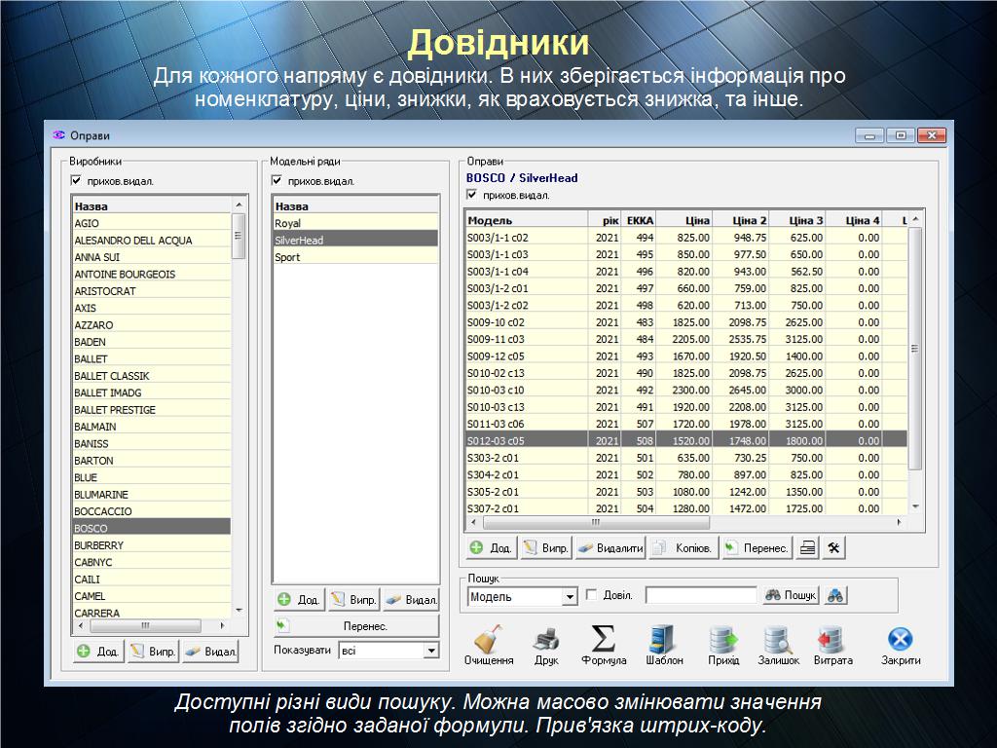Click the blue binoculars icon next to Пошук
This screenshot has height=748, width=997.
[834, 596]
